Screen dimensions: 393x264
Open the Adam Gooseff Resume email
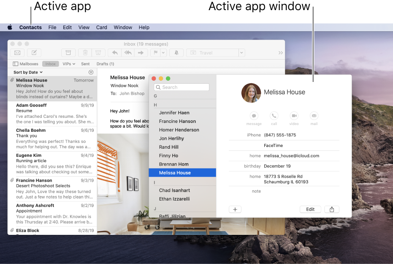point(54,113)
